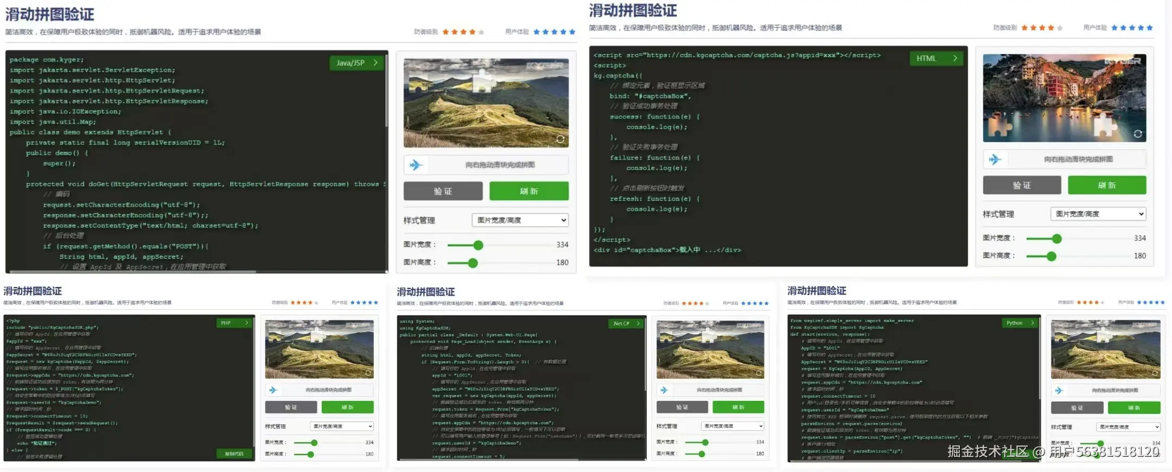1172x472 pixels.
Task: Adjust the 图片宽度 slider in the PHP panel
Action: pos(314,443)
